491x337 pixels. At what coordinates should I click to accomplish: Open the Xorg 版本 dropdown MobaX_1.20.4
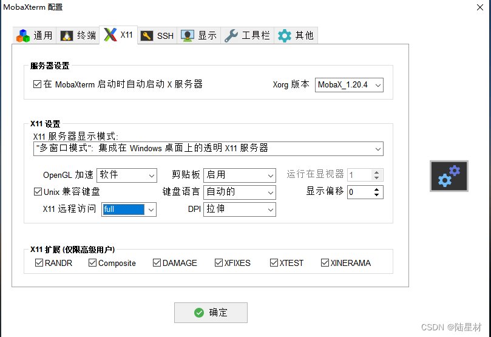click(349, 85)
